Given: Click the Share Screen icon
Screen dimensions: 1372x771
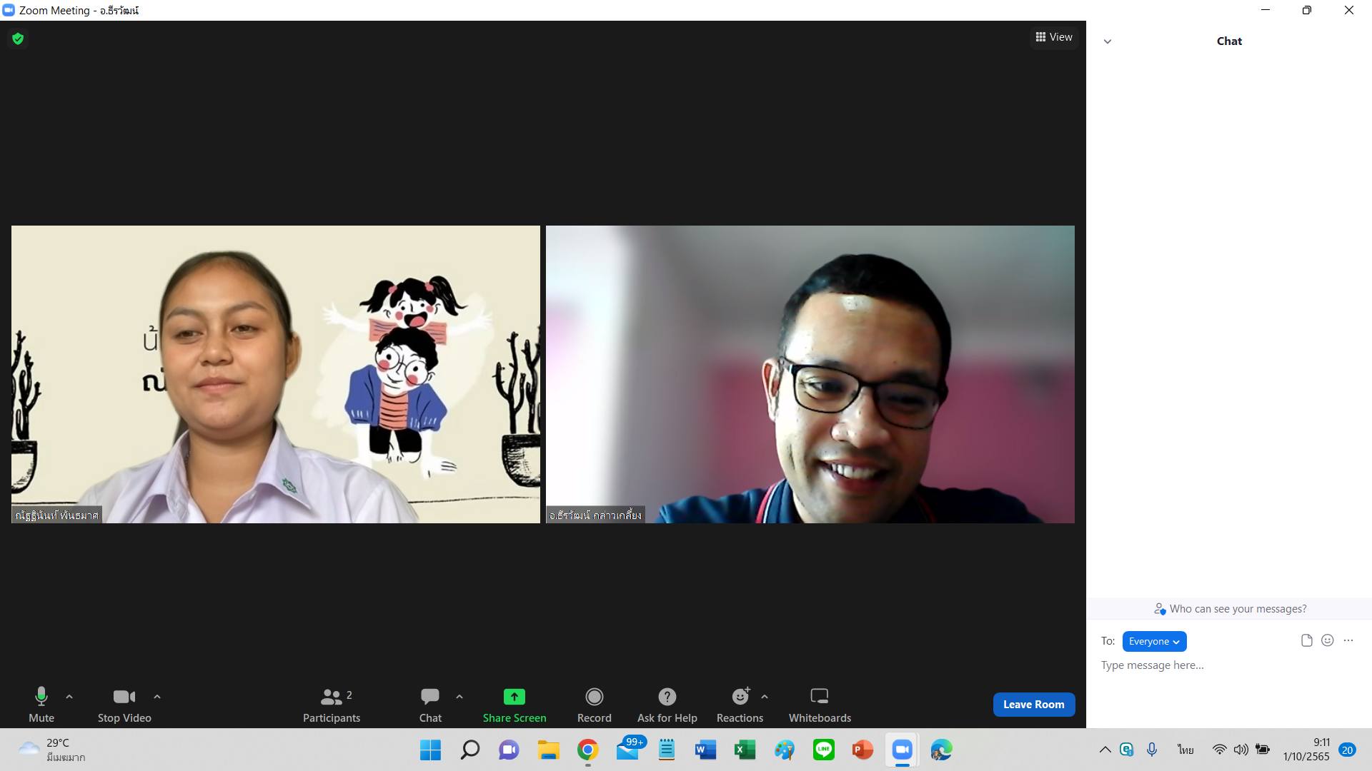Looking at the screenshot, I should (x=514, y=696).
